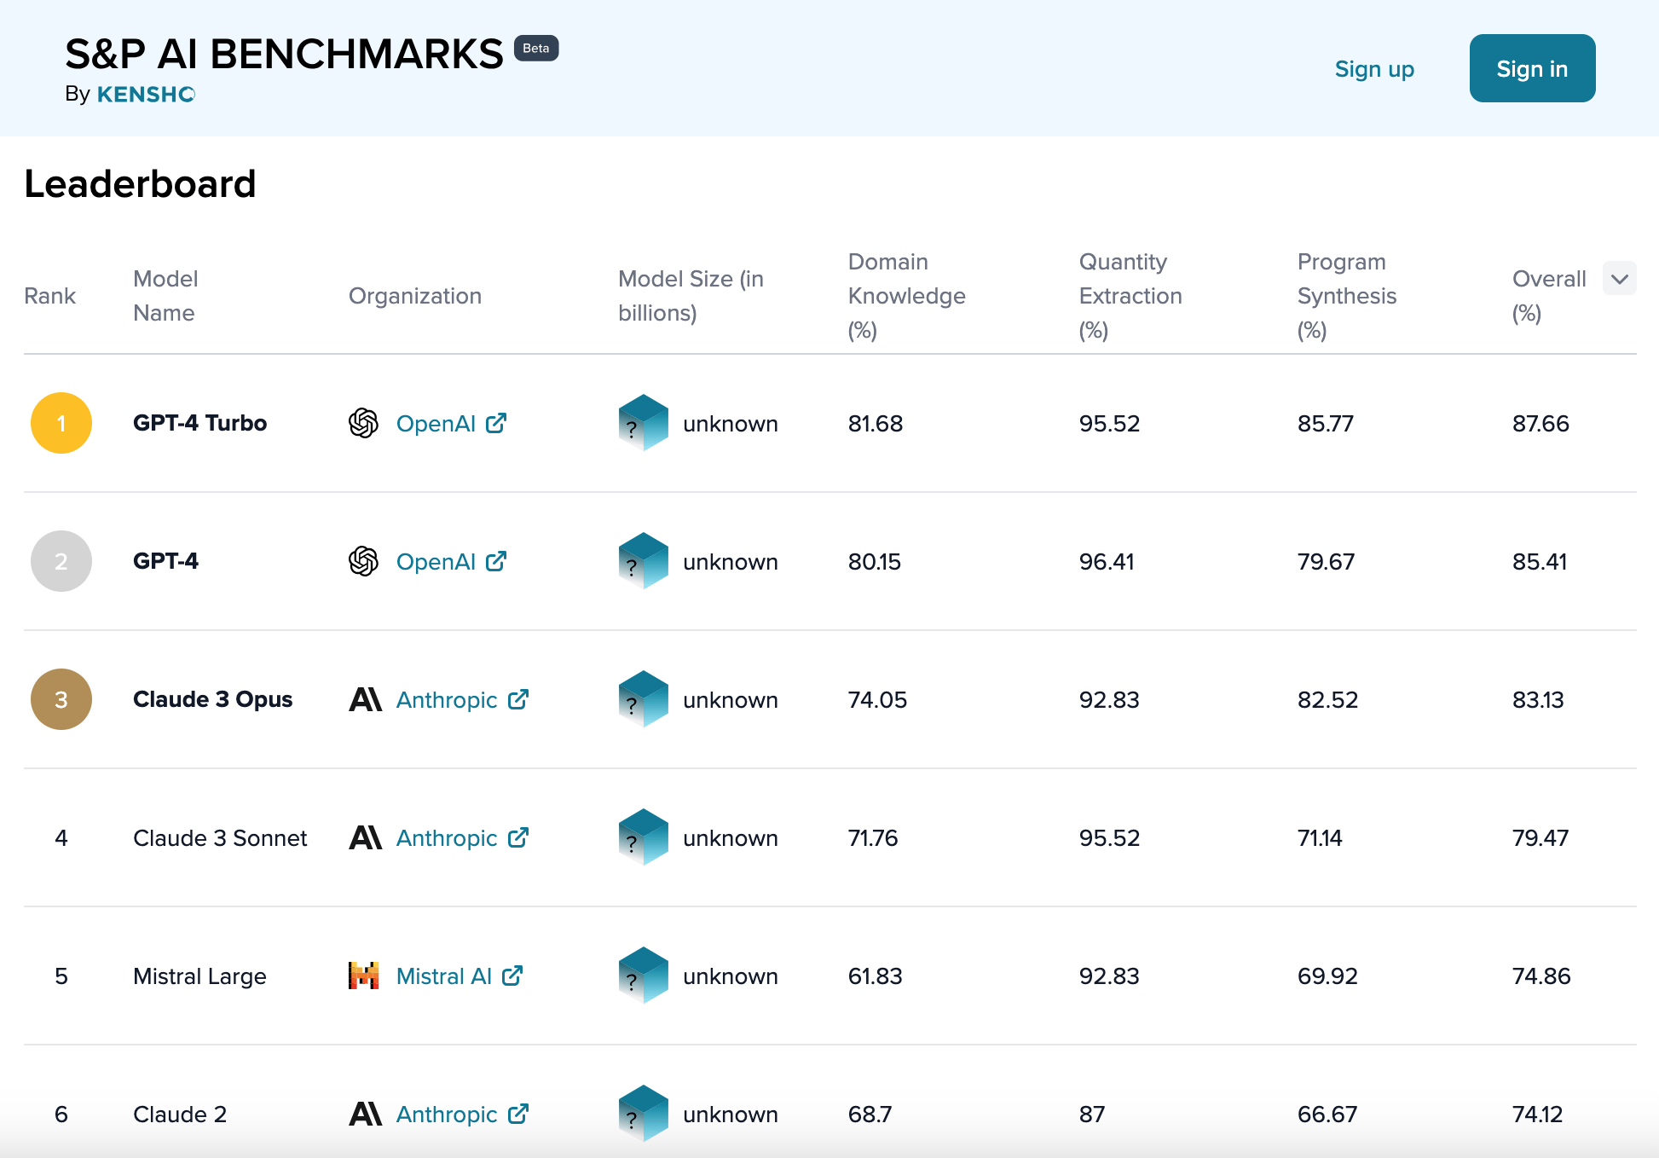Select the Claude 2 model name
This screenshot has width=1659, height=1158.
coord(180,1114)
